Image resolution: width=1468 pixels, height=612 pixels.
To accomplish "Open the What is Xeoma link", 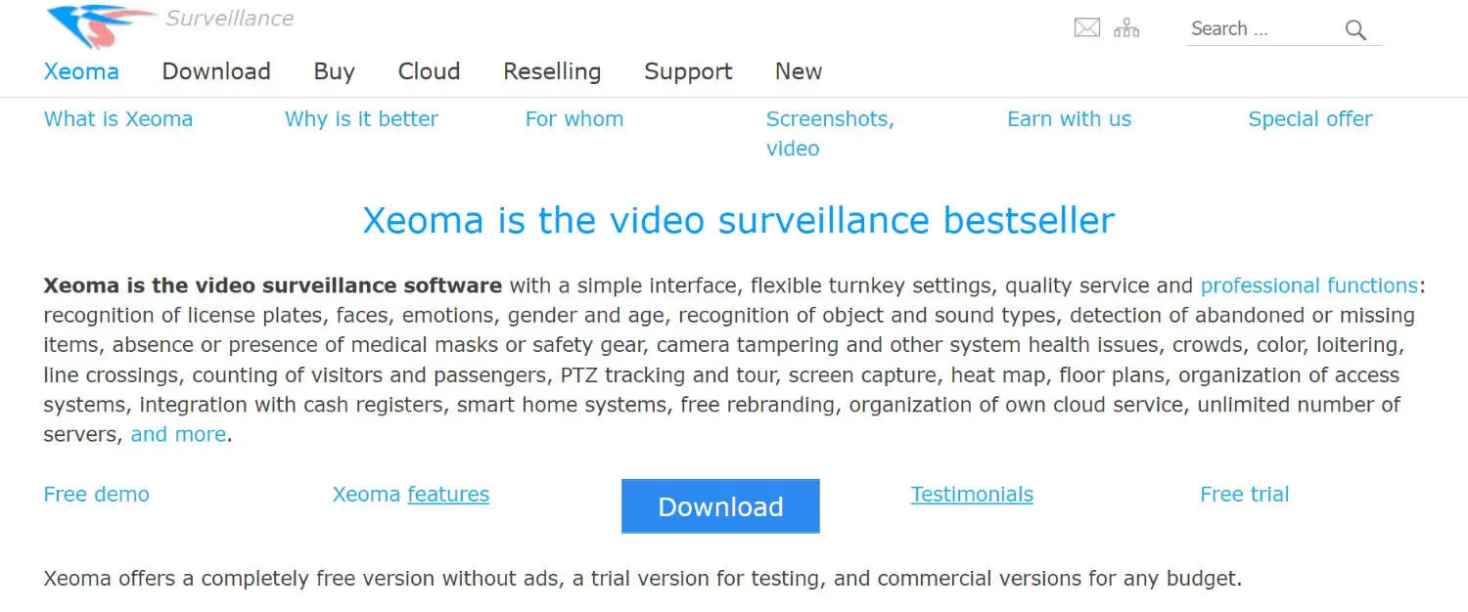I will tap(118, 119).
